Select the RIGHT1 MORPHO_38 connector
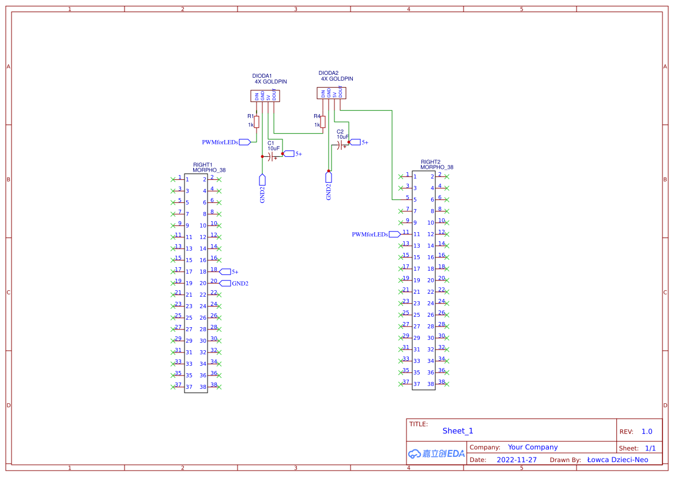The width and height of the screenshot is (674, 477). click(x=196, y=282)
